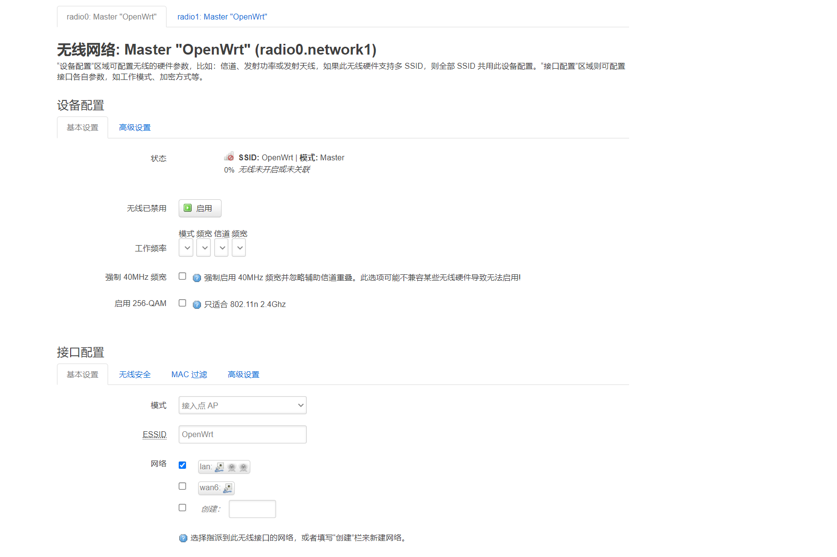Click the 启用 button to enable wireless
The height and width of the screenshot is (557, 837).
coord(200,208)
